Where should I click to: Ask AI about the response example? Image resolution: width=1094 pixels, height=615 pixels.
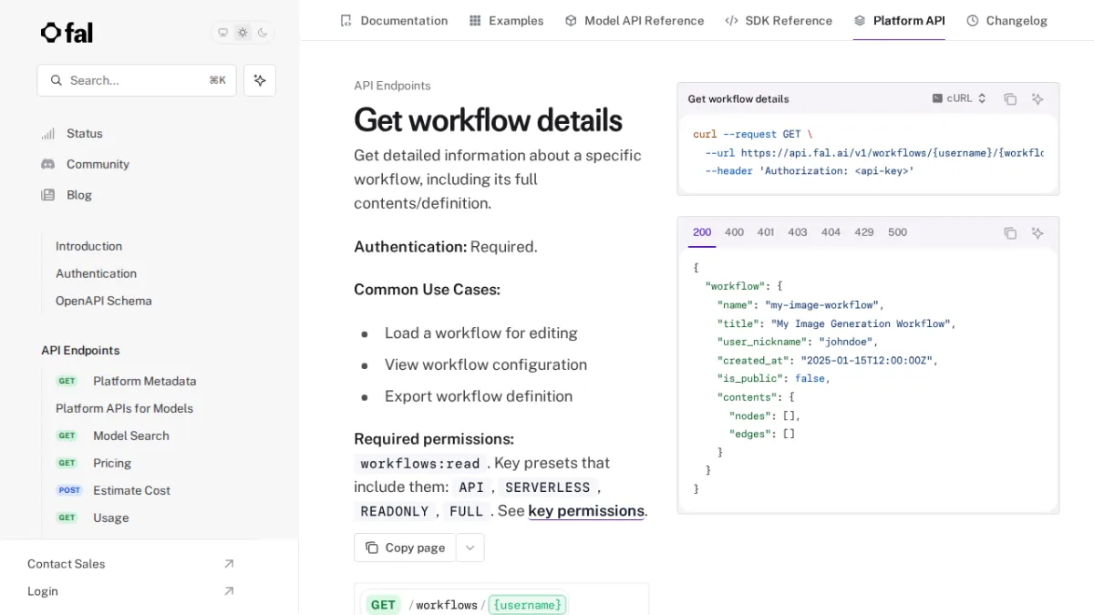pos(1037,233)
